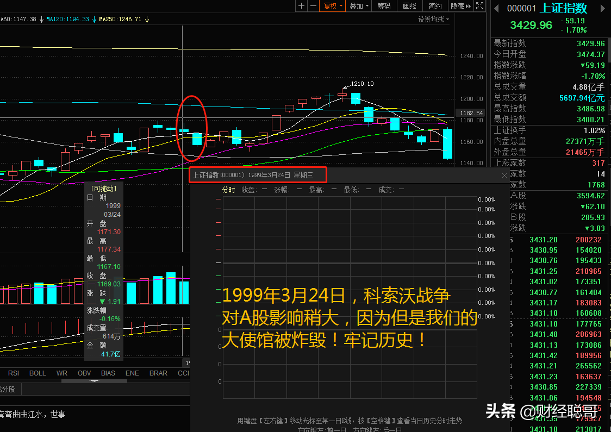Click tick row with volume 200232
Image resolution: width=611 pixels, height=432 pixels.
pyautogui.click(x=560, y=240)
